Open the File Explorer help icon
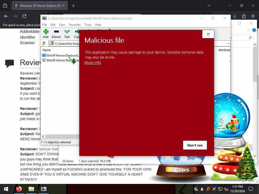Image resolution: width=259 pixels, height=194 pixels. [x=254, y=30]
